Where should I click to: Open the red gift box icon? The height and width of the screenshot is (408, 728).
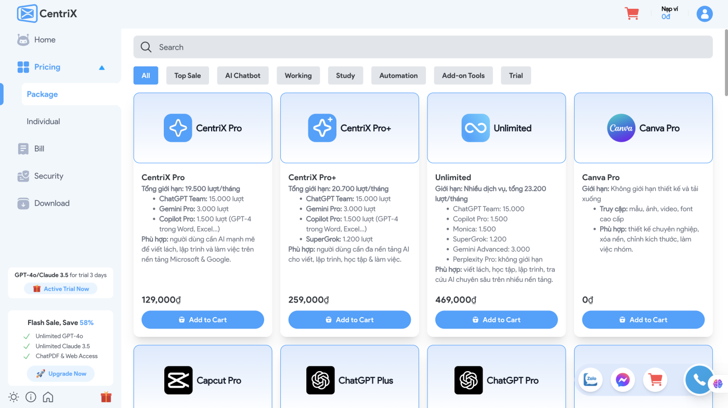coord(106,397)
